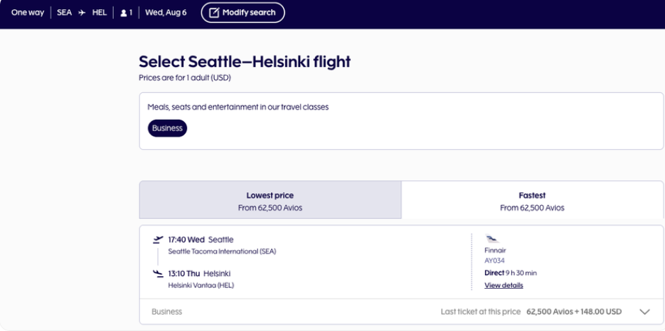This screenshot has height=331, width=665.
Task: Click the Modify search pencil icon
Action: click(x=214, y=13)
